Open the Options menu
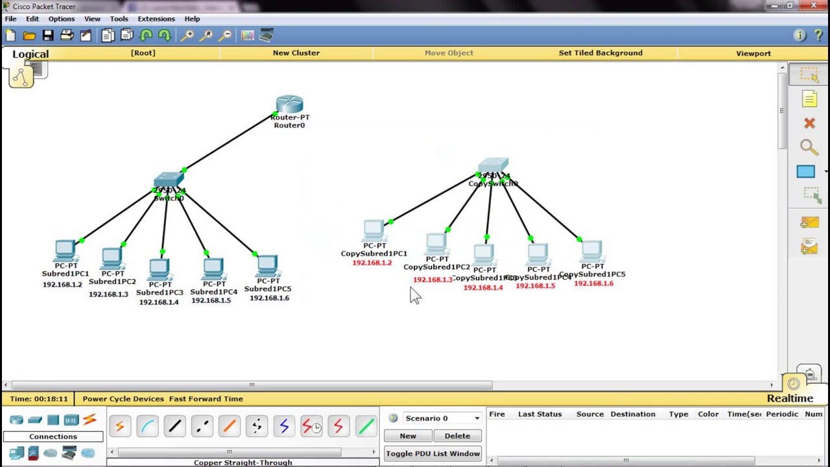 tap(62, 19)
